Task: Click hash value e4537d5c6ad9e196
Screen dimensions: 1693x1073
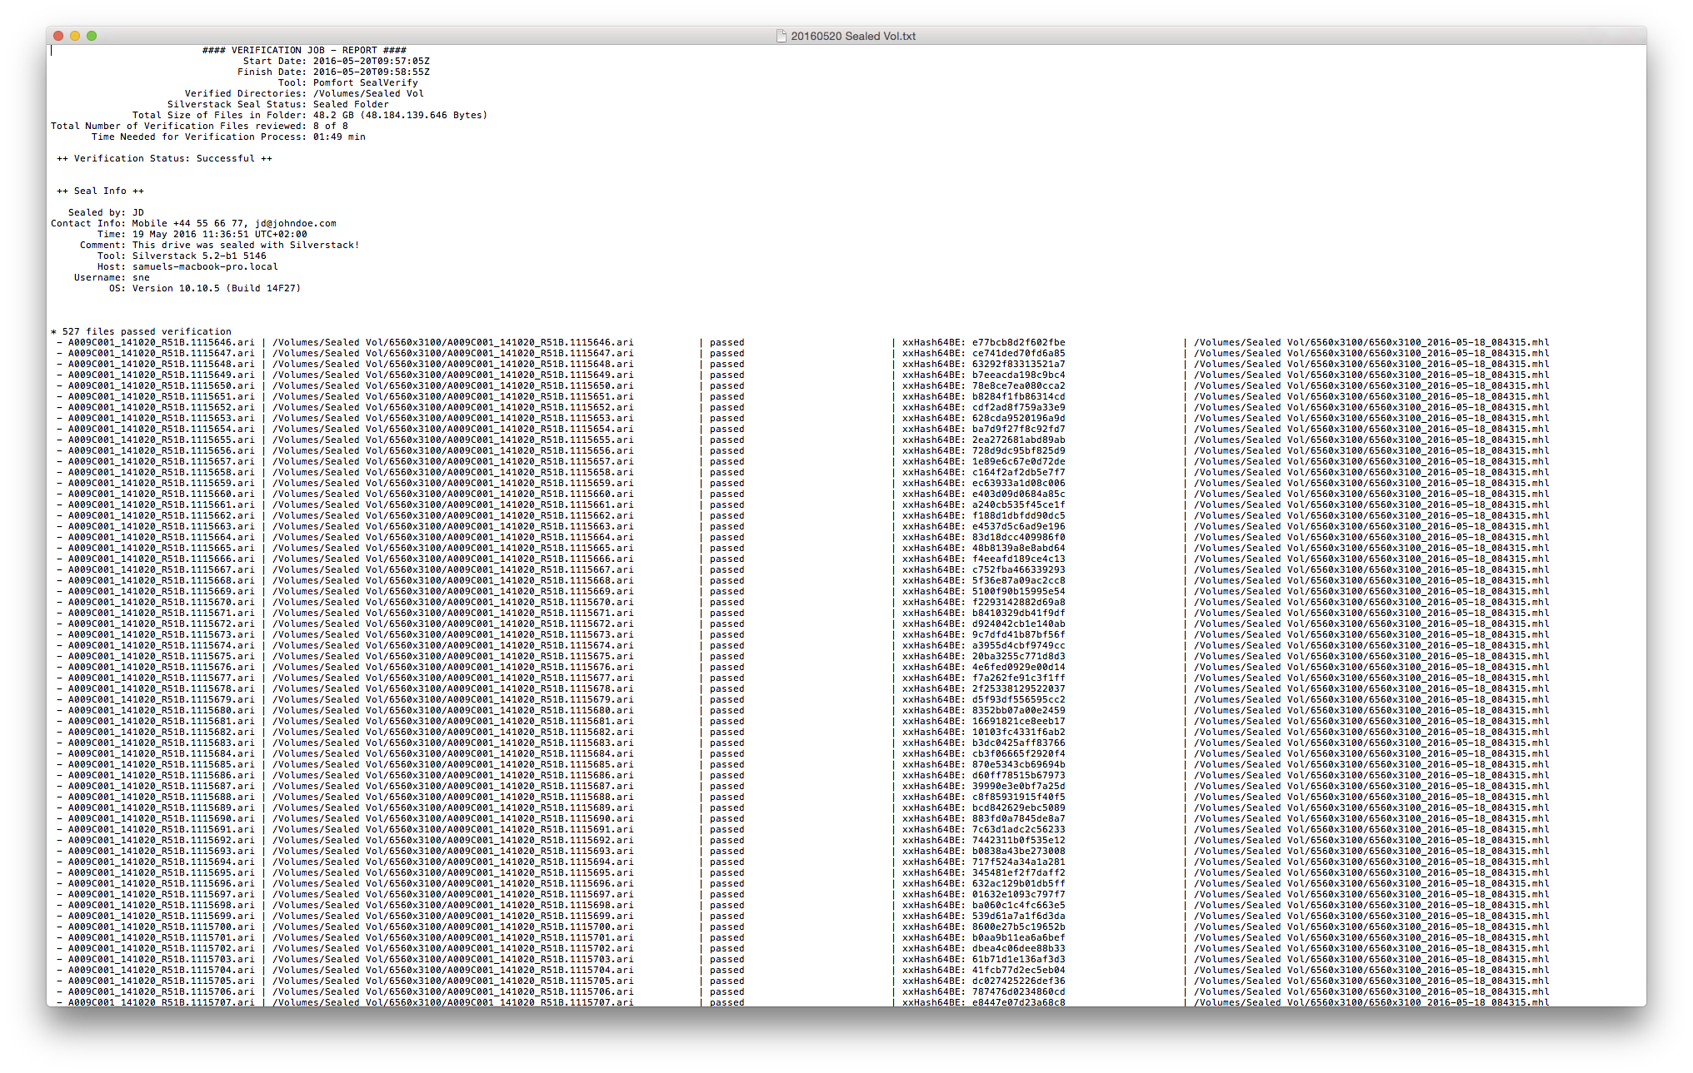Action: click(x=1018, y=526)
